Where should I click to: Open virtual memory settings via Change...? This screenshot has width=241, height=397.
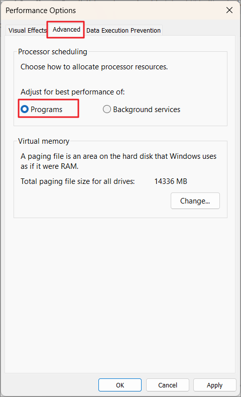(195, 201)
